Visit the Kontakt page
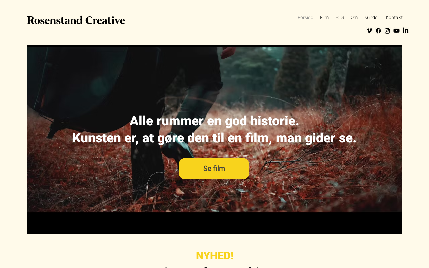 (394, 17)
